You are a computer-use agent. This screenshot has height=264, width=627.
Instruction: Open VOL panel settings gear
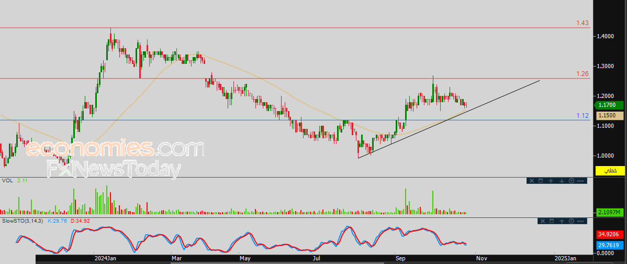[x=571, y=181]
